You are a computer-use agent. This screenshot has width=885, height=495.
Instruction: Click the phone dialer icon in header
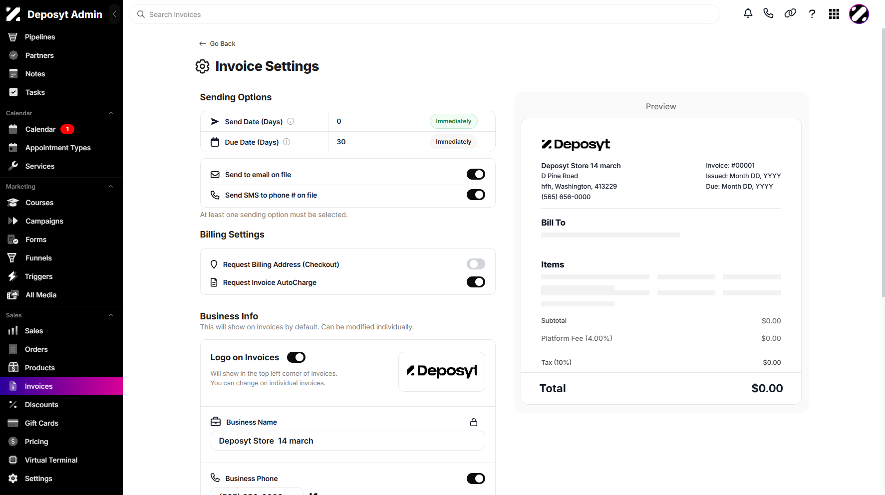tap(769, 13)
